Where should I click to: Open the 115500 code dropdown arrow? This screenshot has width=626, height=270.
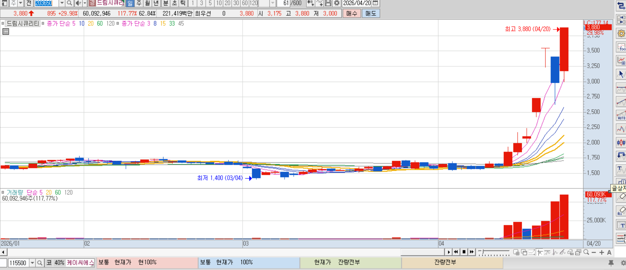point(32,263)
